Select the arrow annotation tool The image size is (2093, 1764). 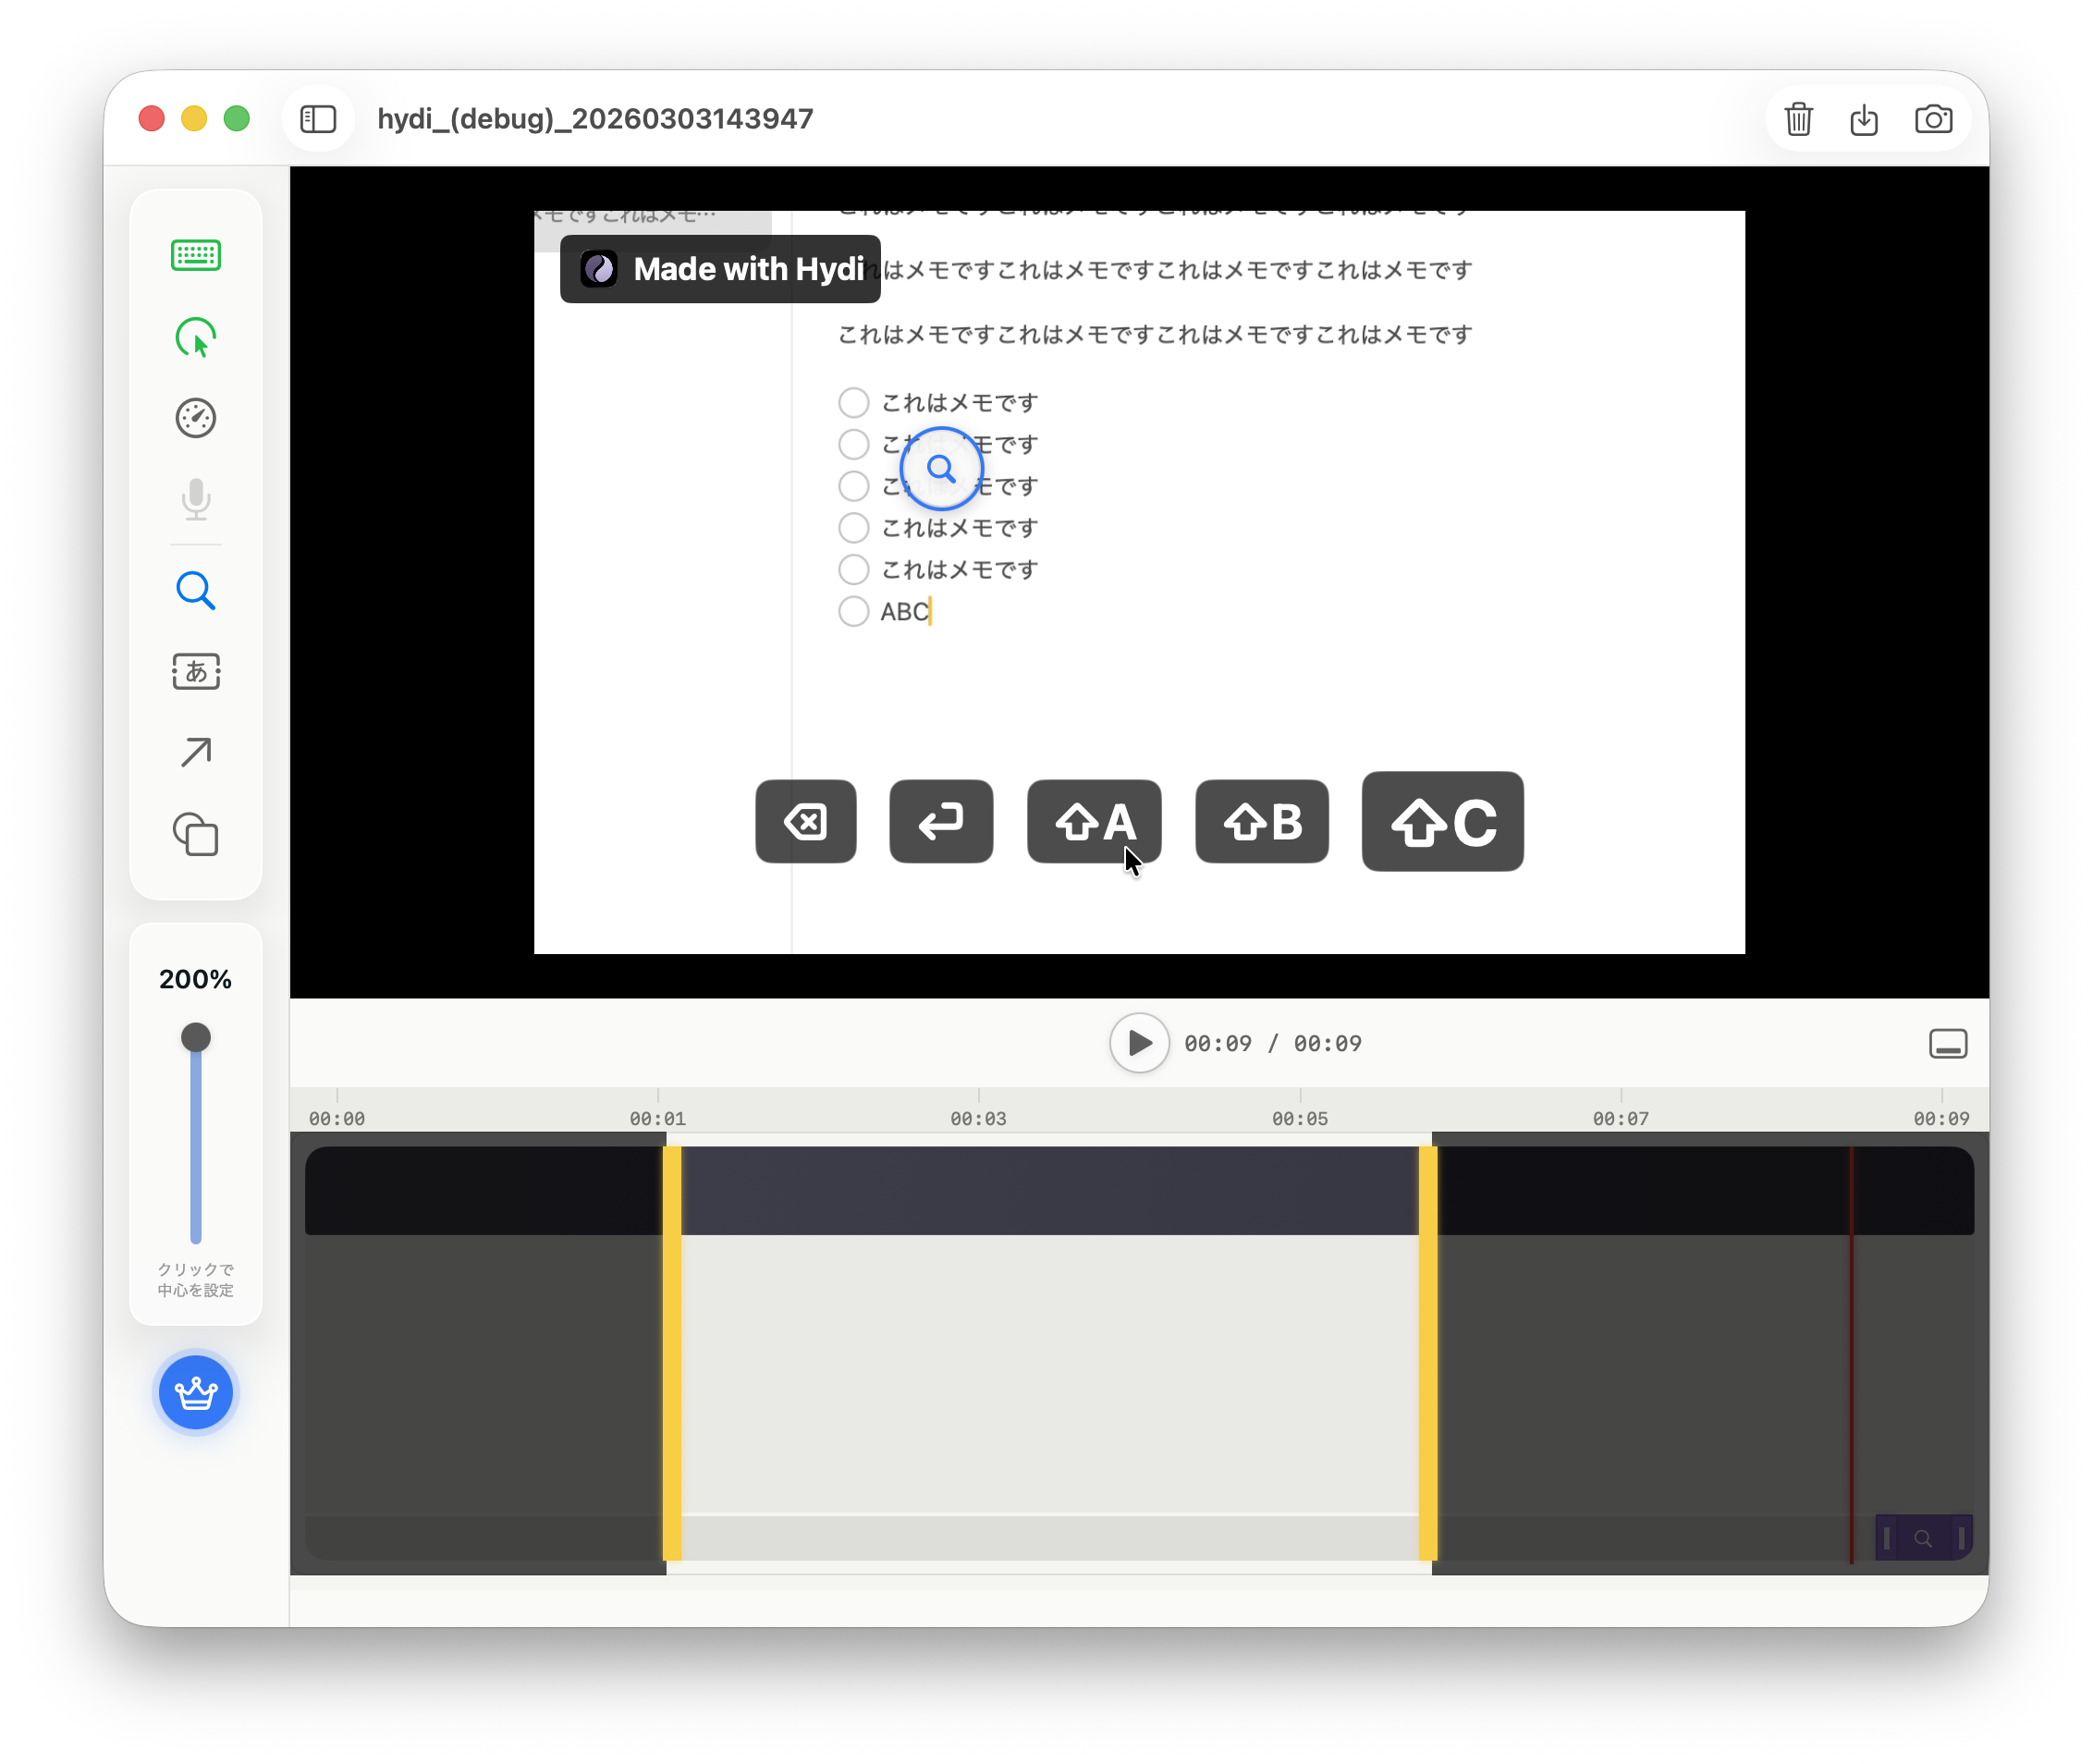(x=196, y=752)
